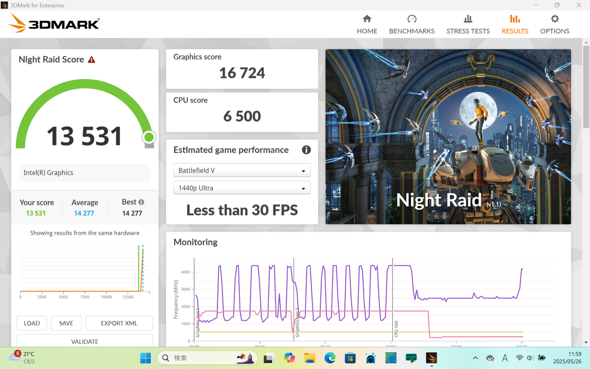Open the Battlefield V game dropdown
Viewport: 590px width, 369px height.
(x=241, y=171)
